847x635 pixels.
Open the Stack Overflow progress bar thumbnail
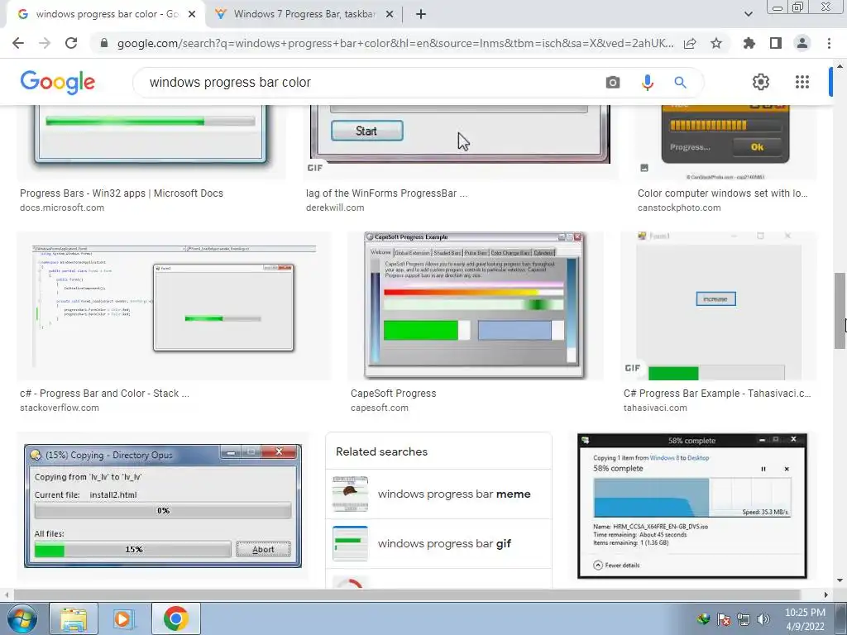pos(174,306)
